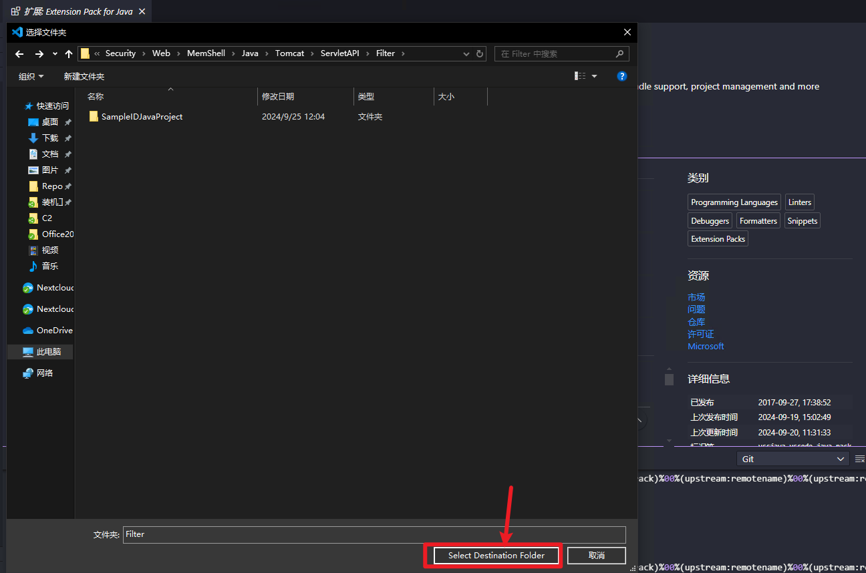This screenshot has height=573, width=866.
Task: Open the 许可证 resource link
Action: coord(700,334)
